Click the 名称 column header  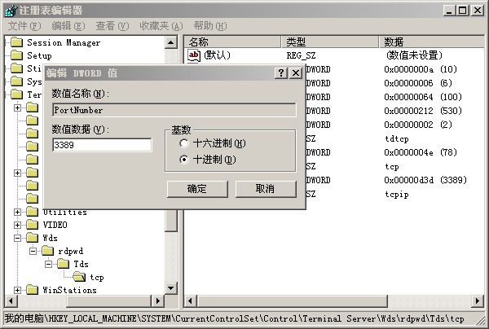(x=232, y=42)
